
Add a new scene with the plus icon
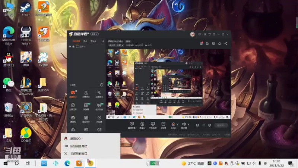point(103,41)
